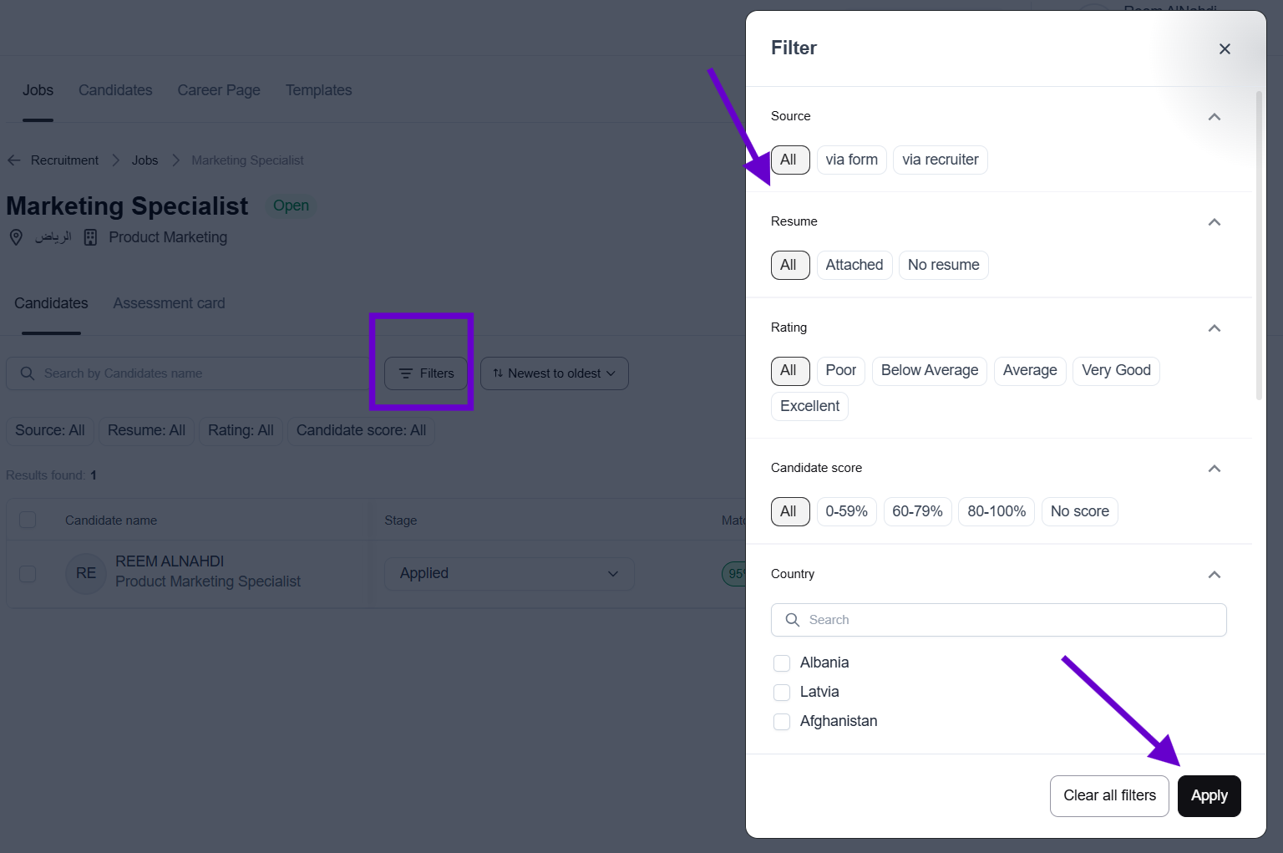1283x853 pixels.
Task: Switch to the Assessment card tab
Action: click(x=169, y=303)
